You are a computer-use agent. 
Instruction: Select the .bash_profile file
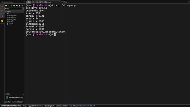click(12, 20)
